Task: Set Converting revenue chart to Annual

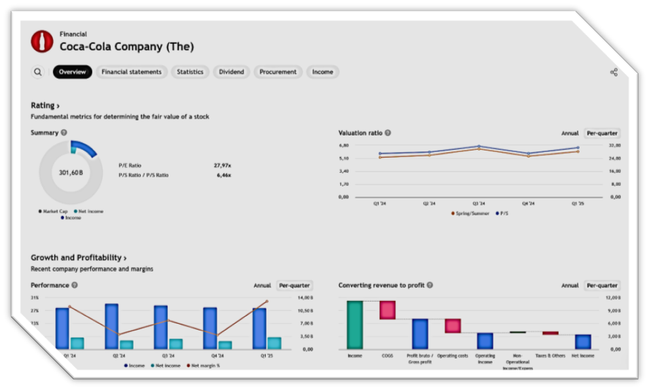Action: point(570,285)
